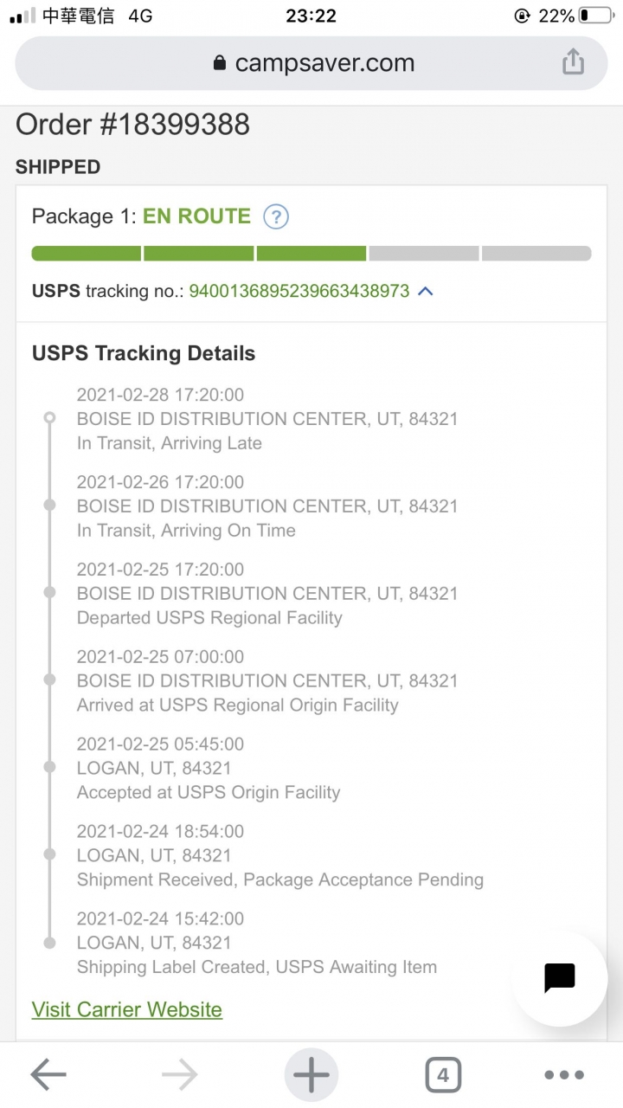
Task: Tap the campsaver.com address bar
Action: 311,63
